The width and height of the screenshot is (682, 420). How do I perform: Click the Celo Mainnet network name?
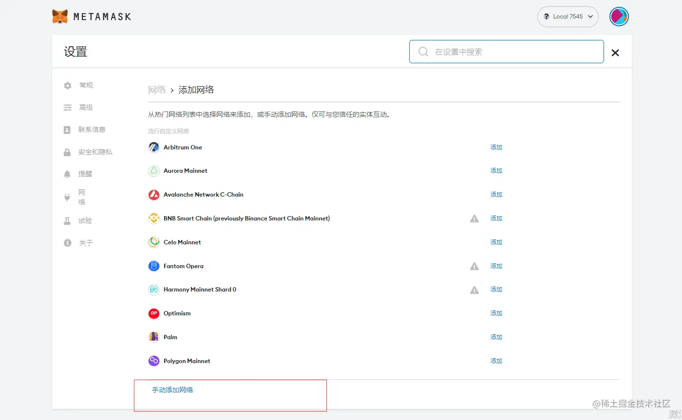pos(182,242)
